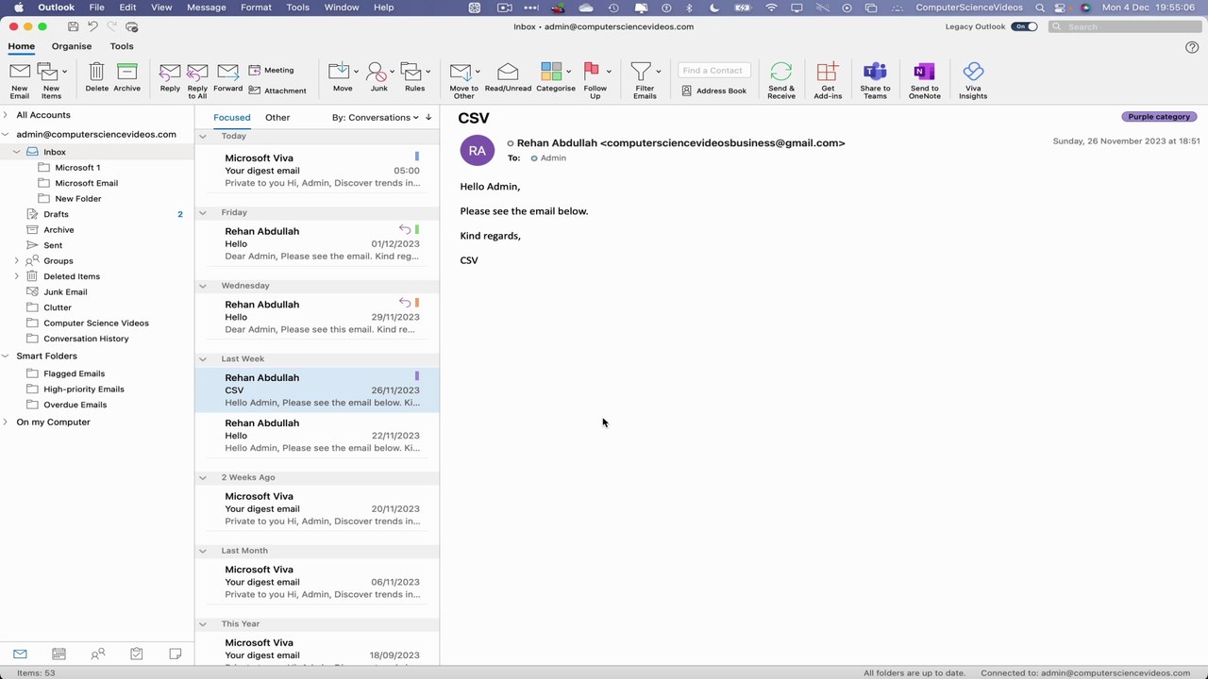This screenshot has width=1208, height=679.
Task: Click the Send to OneNote icon
Action: coord(924,73)
